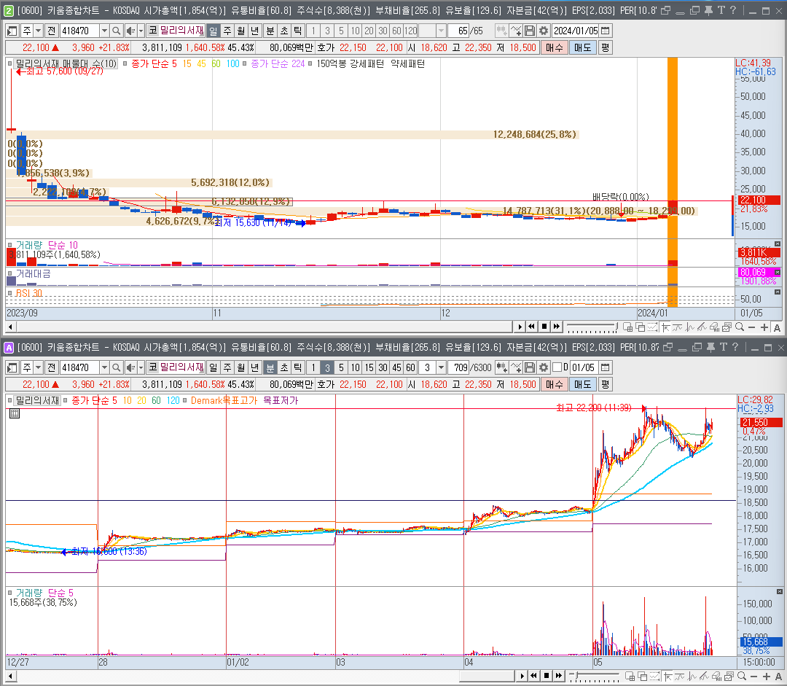This screenshot has width=787, height=686.
Task: Open the sound options dropdown arrow in the top toolbar
Action: coord(141,31)
